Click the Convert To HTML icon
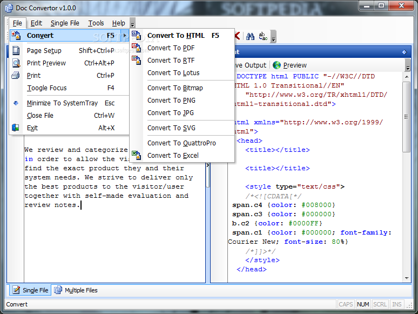The width and height of the screenshot is (418, 314). (x=137, y=35)
